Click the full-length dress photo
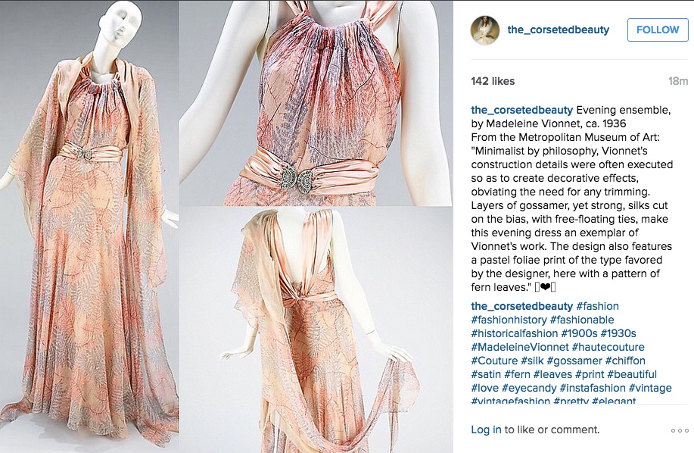 (89, 227)
